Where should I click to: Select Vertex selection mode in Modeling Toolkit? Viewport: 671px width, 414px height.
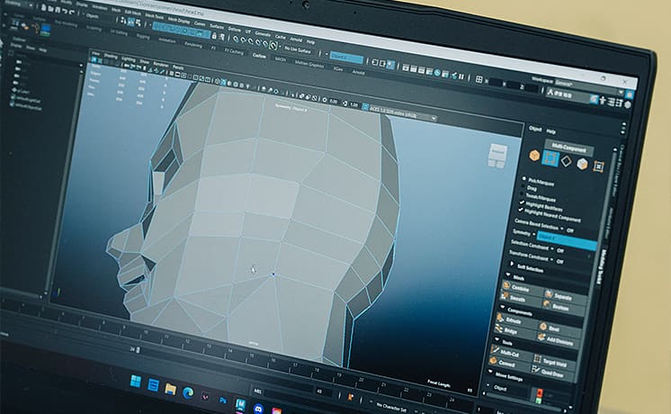550,158
